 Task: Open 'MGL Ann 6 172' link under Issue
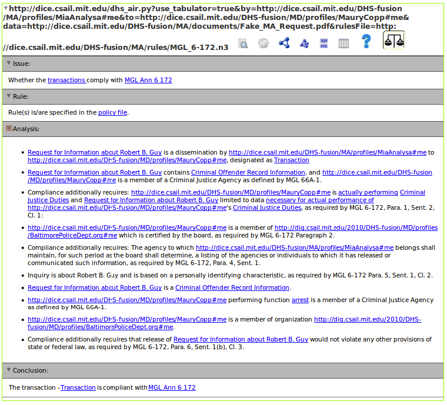pyautogui.click(x=148, y=81)
